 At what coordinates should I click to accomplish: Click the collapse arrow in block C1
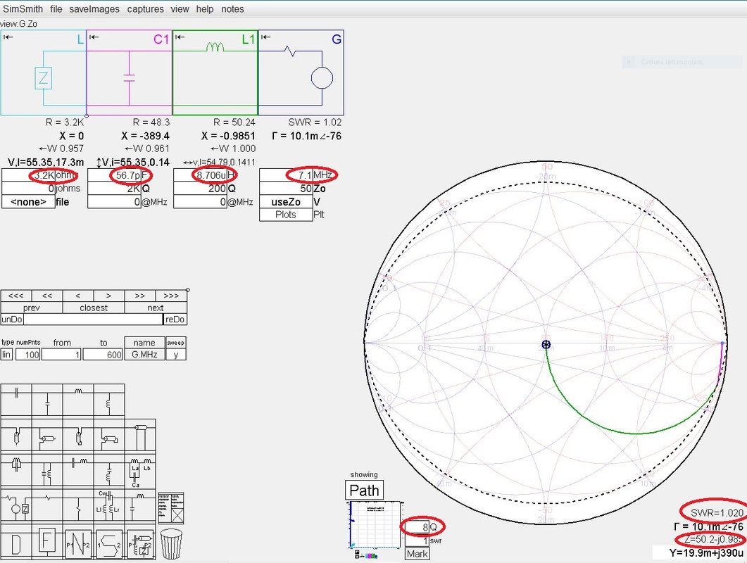pos(94,37)
